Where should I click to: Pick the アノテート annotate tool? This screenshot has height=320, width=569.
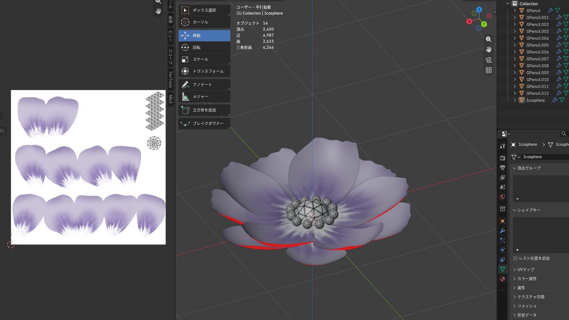204,84
